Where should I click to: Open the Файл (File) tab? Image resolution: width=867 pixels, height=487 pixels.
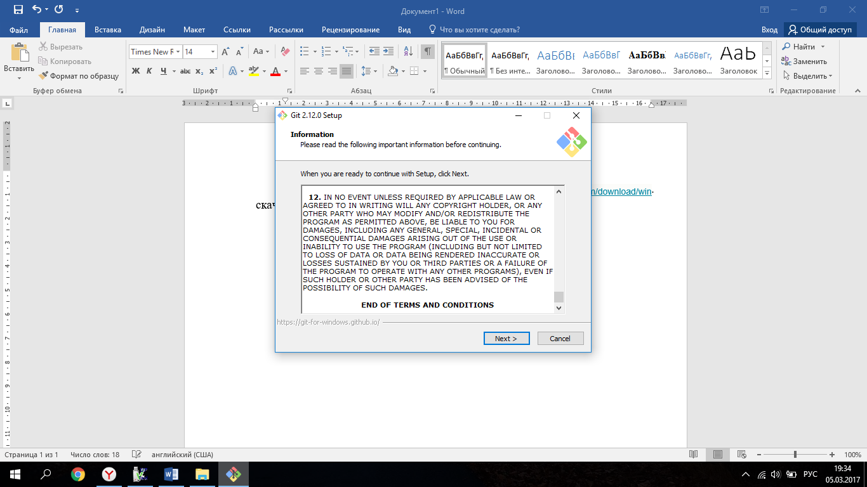click(19, 30)
